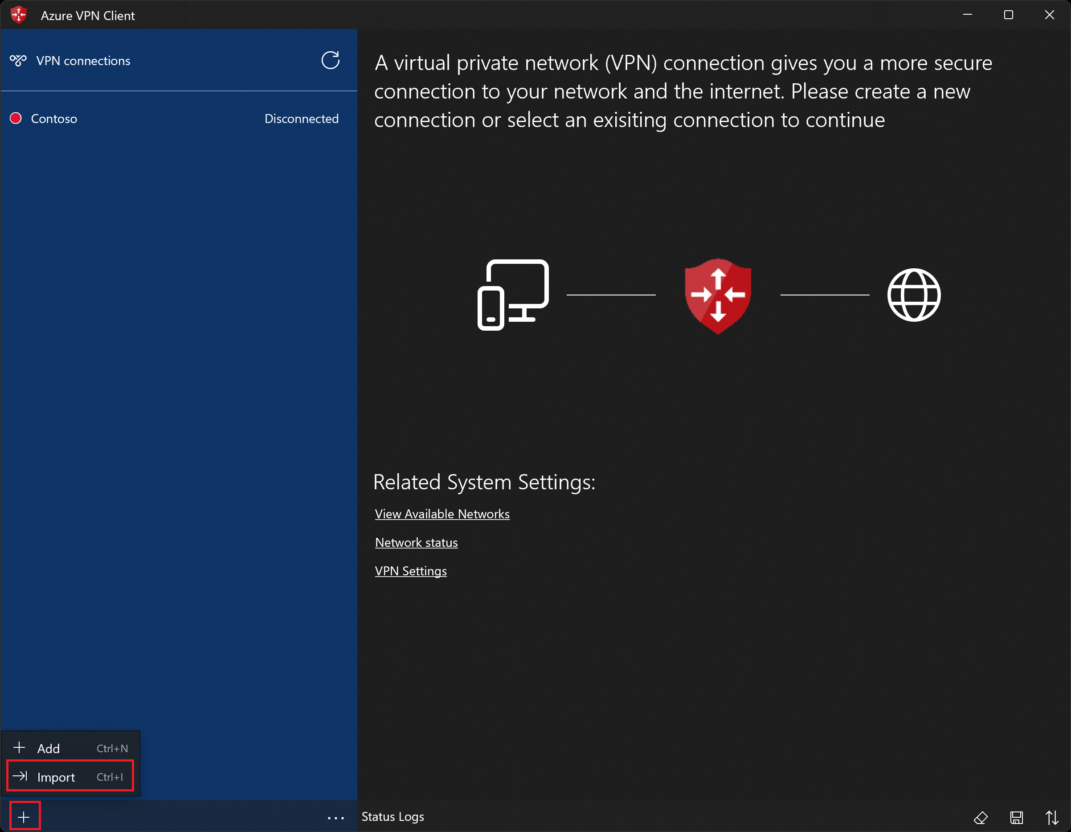Click the Azure VPN Client window title

[88, 16]
